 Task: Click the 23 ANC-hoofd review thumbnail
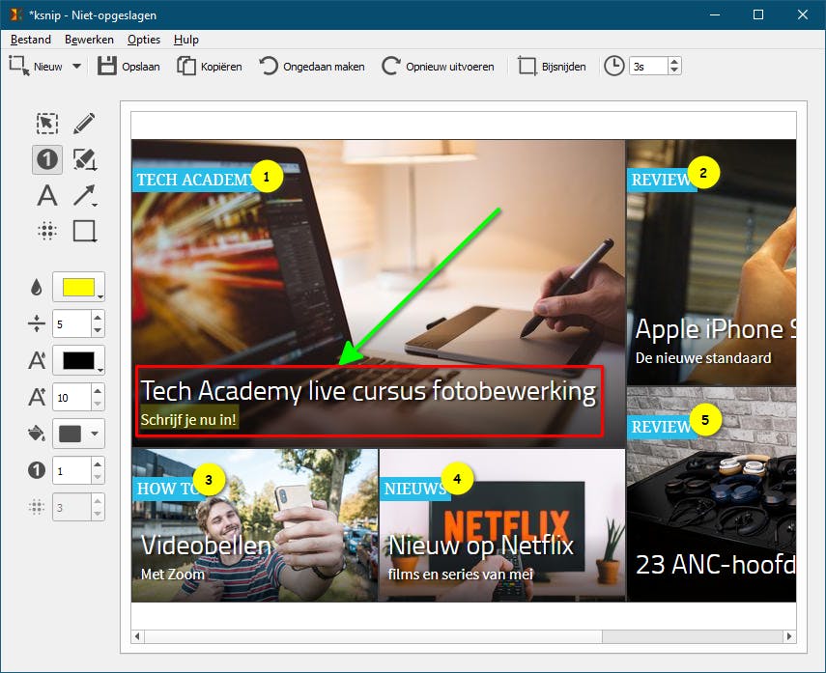(x=711, y=494)
